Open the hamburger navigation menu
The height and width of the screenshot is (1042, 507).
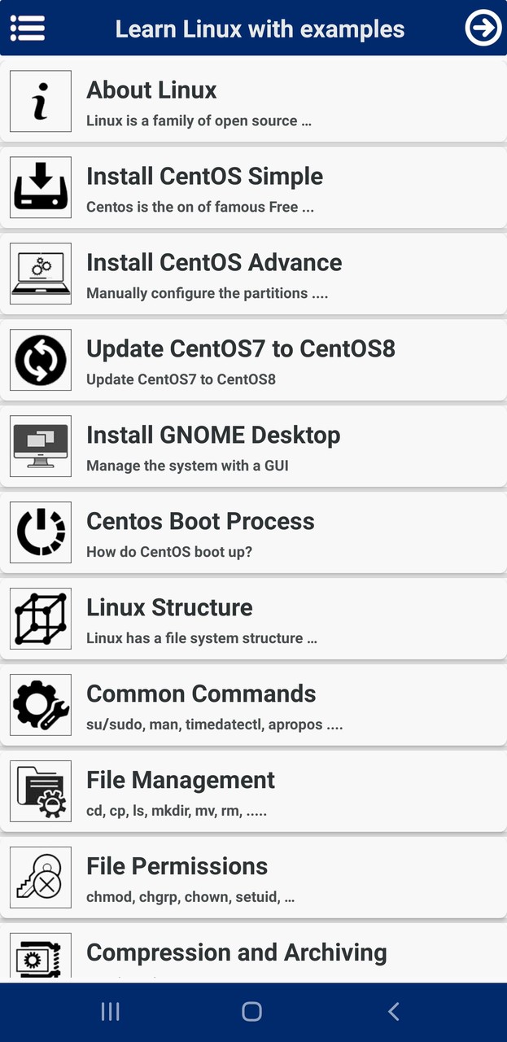tap(27, 28)
